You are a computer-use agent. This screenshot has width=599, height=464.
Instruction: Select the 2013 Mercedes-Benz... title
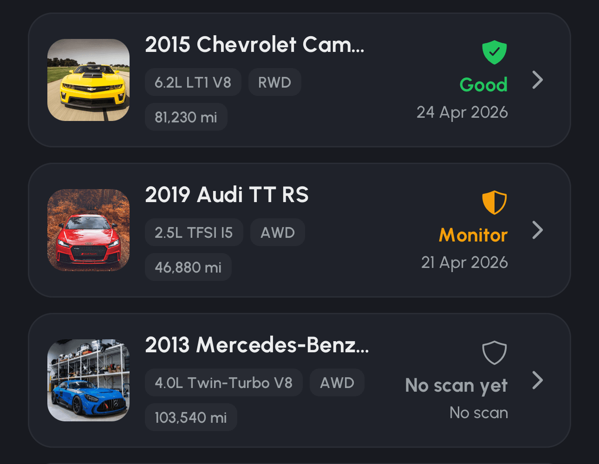pos(257,345)
